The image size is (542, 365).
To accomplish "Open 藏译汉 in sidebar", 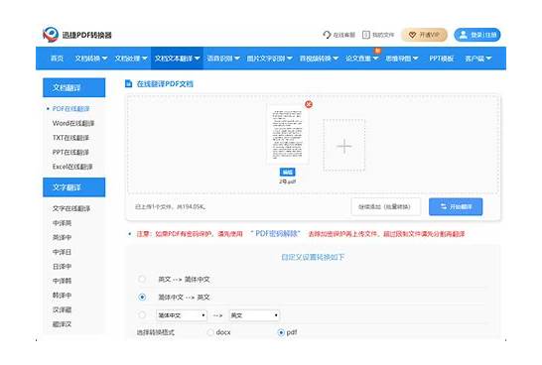I will coord(62,324).
